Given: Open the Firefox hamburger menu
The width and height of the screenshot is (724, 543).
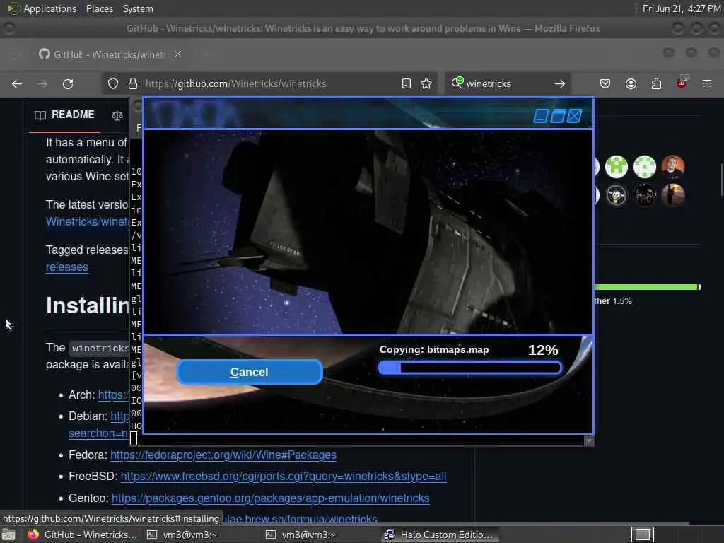Looking at the screenshot, I should click(x=707, y=83).
